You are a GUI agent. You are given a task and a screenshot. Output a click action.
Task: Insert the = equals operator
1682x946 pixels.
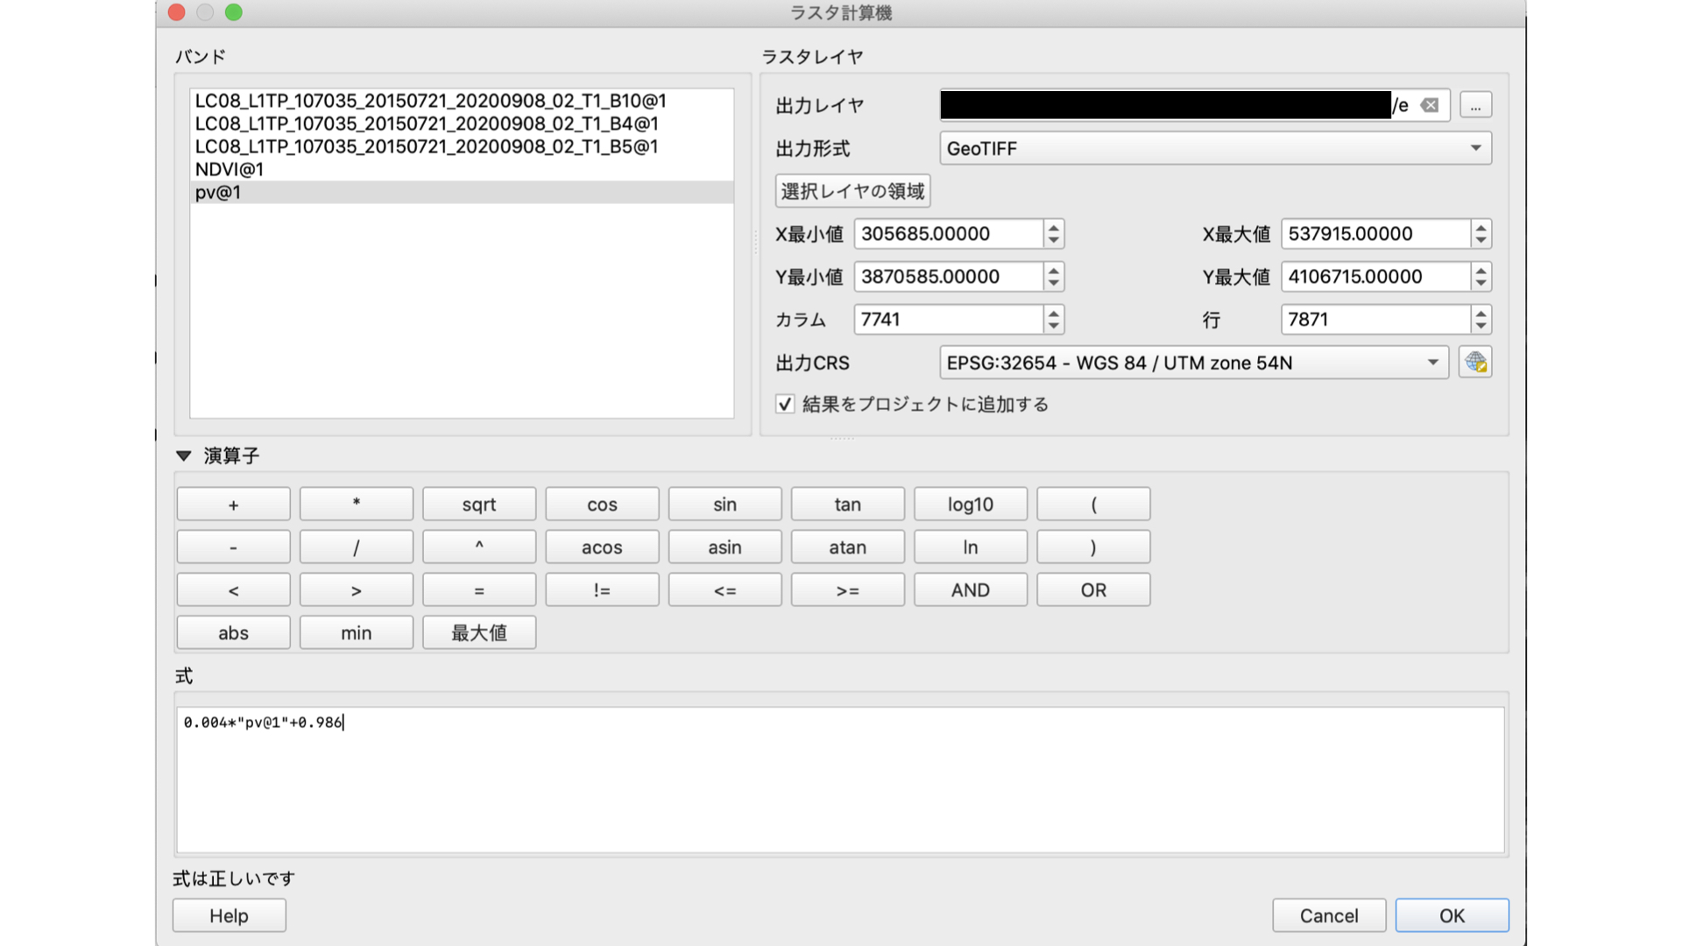tap(479, 590)
